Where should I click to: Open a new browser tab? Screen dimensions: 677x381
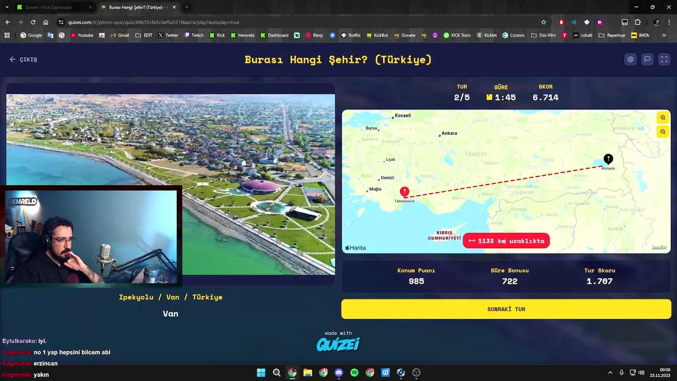click(x=186, y=7)
